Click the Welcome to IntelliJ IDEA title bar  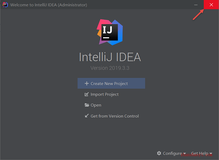(x=49, y=5)
